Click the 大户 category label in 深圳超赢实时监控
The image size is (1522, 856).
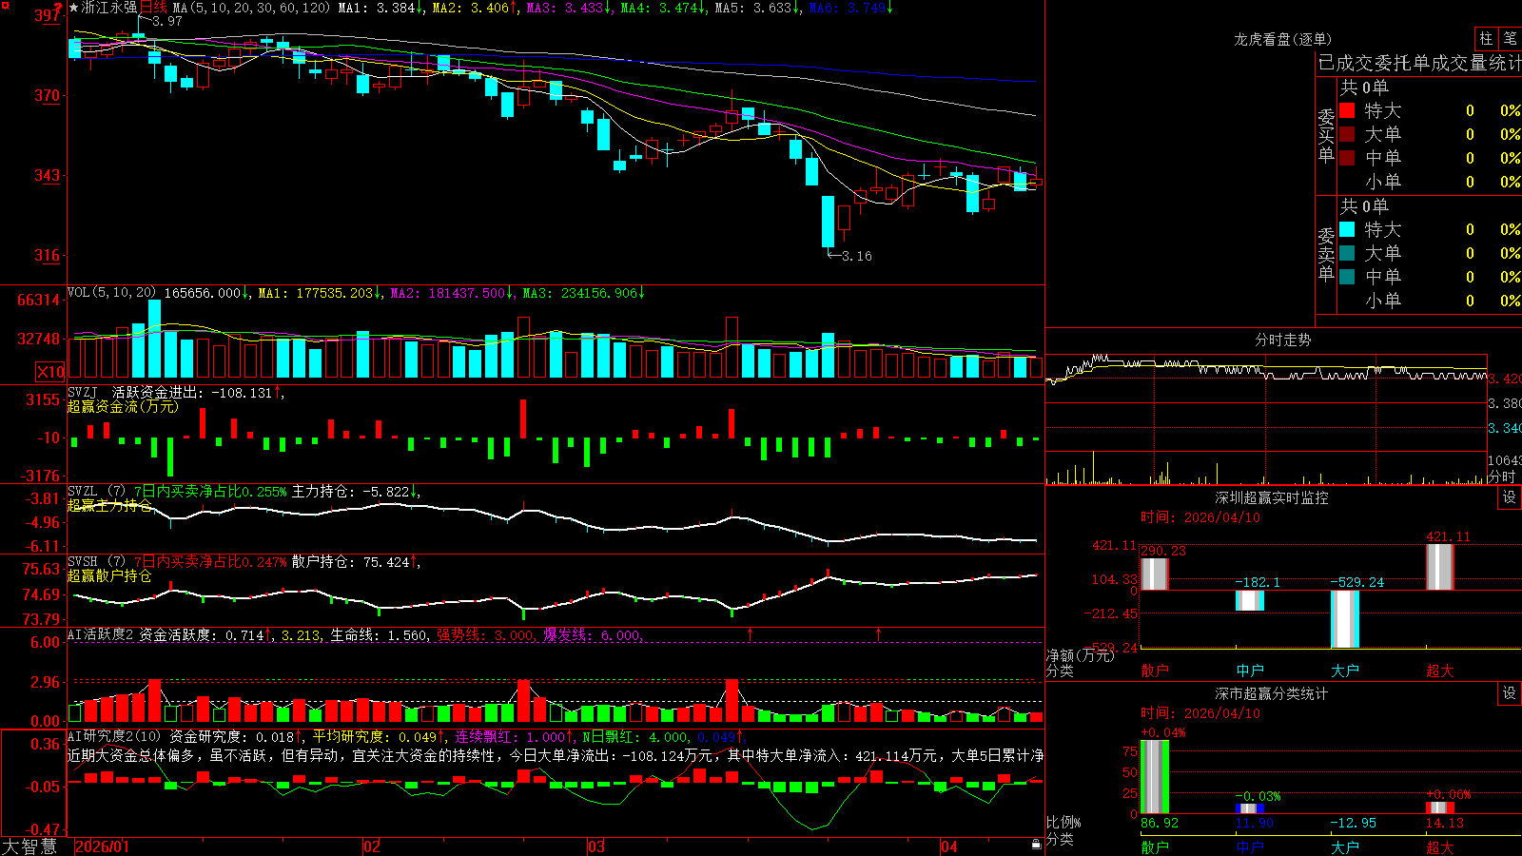[1345, 671]
